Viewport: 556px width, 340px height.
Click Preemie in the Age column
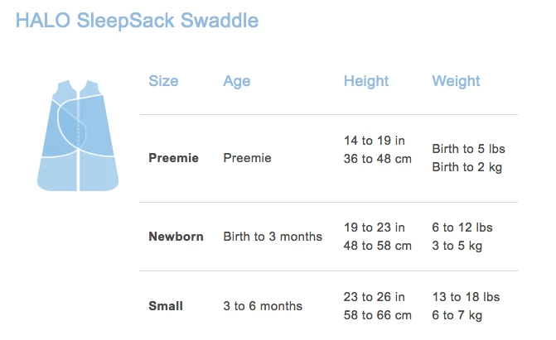point(247,158)
